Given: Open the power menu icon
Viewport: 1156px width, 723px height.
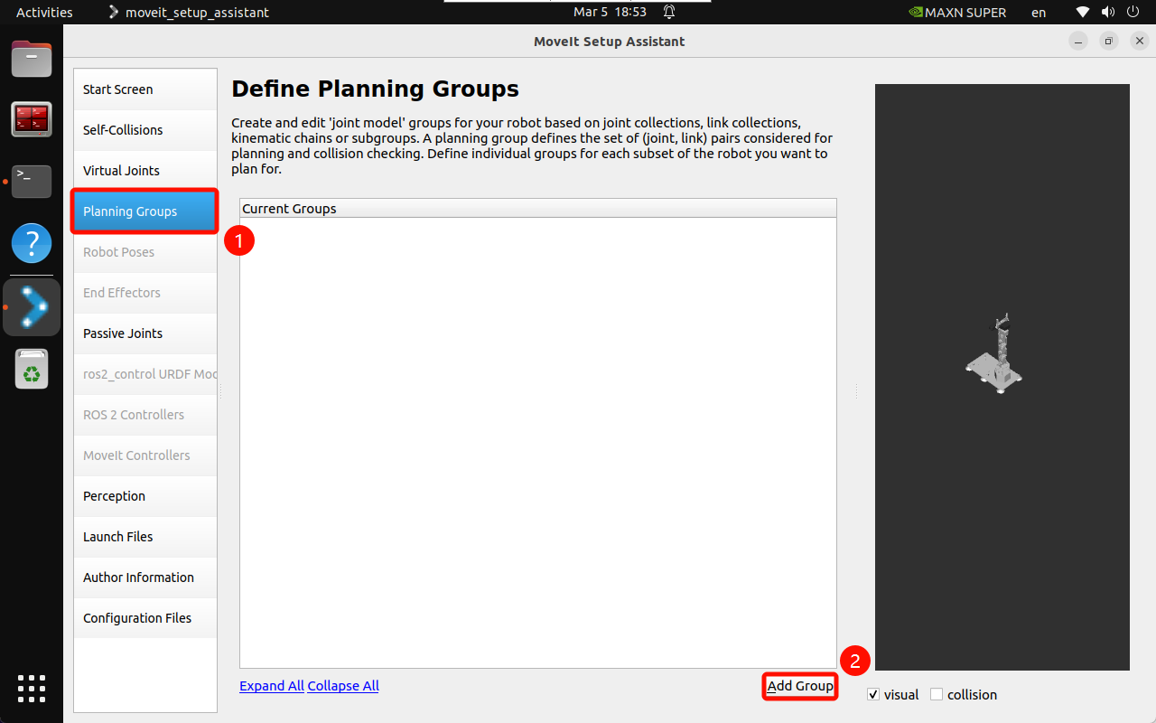Looking at the screenshot, I should [x=1133, y=13].
